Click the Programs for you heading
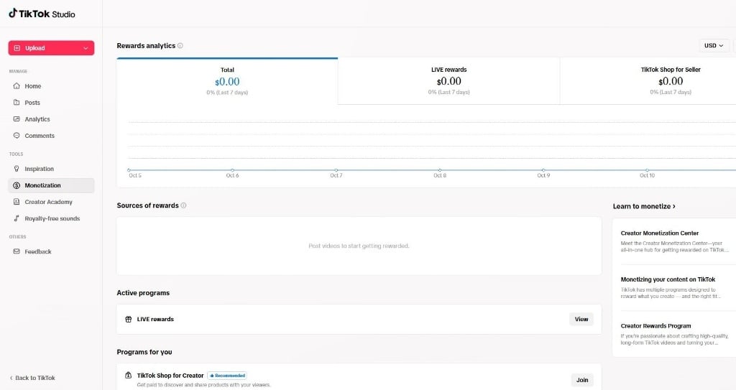The width and height of the screenshot is (736, 390). (144, 352)
